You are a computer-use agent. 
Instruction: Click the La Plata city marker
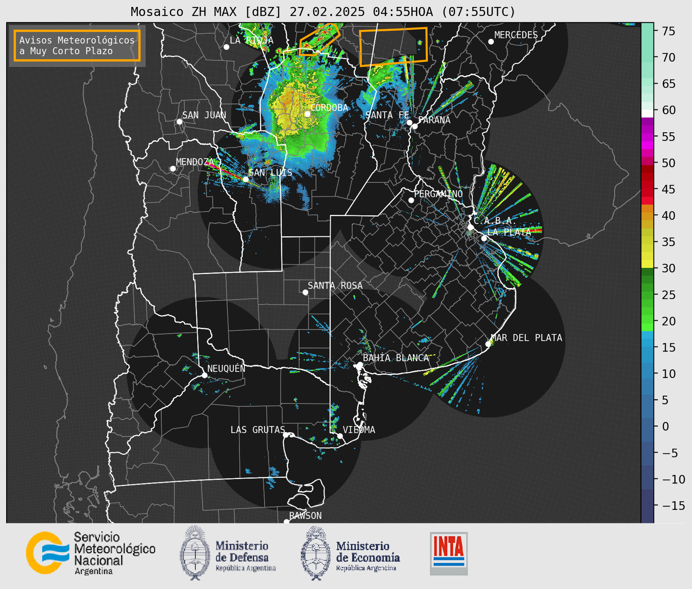pos(484,238)
